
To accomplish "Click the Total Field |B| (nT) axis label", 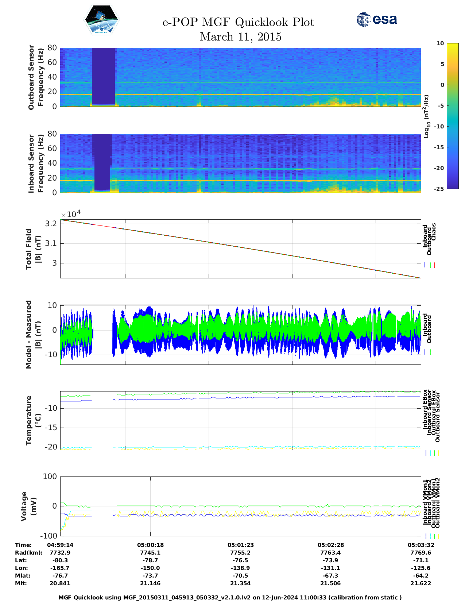I will pos(33,249).
